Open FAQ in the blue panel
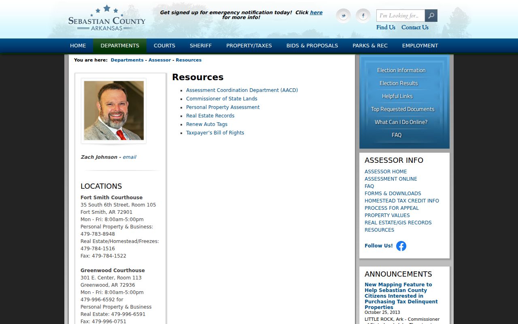 pyautogui.click(x=397, y=135)
